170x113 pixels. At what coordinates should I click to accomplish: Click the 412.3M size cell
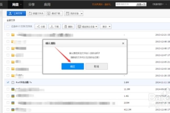(x=127, y=110)
